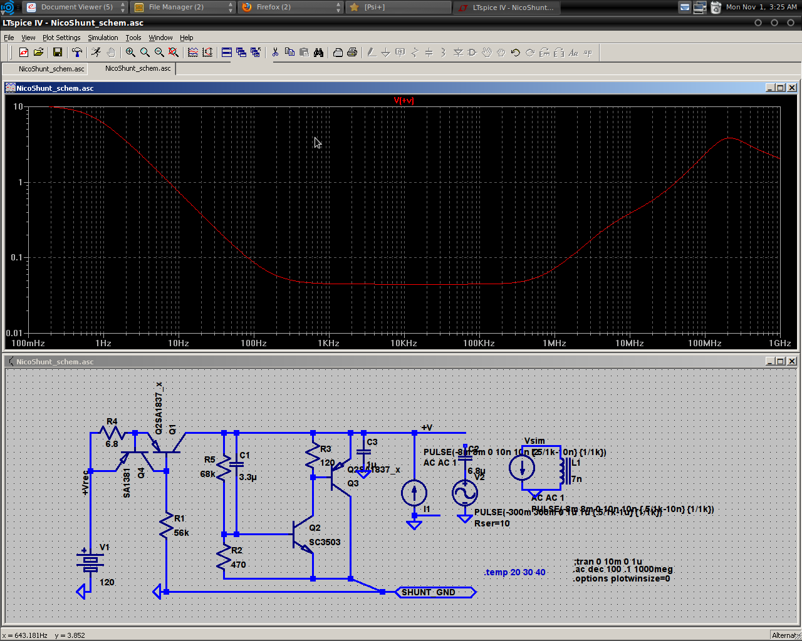Tile windows horizontally using the toolbar icon
Image resolution: width=802 pixels, height=641 pixels.
[x=227, y=53]
